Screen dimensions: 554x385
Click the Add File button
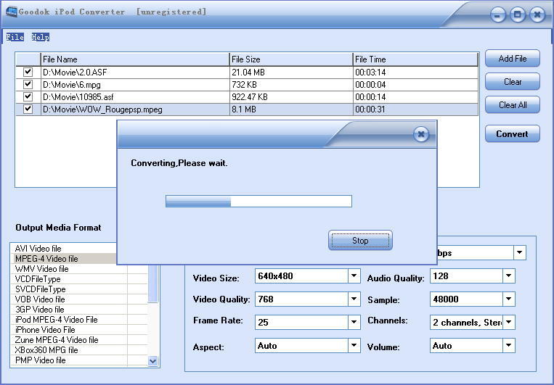pyautogui.click(x=513, y=58)
